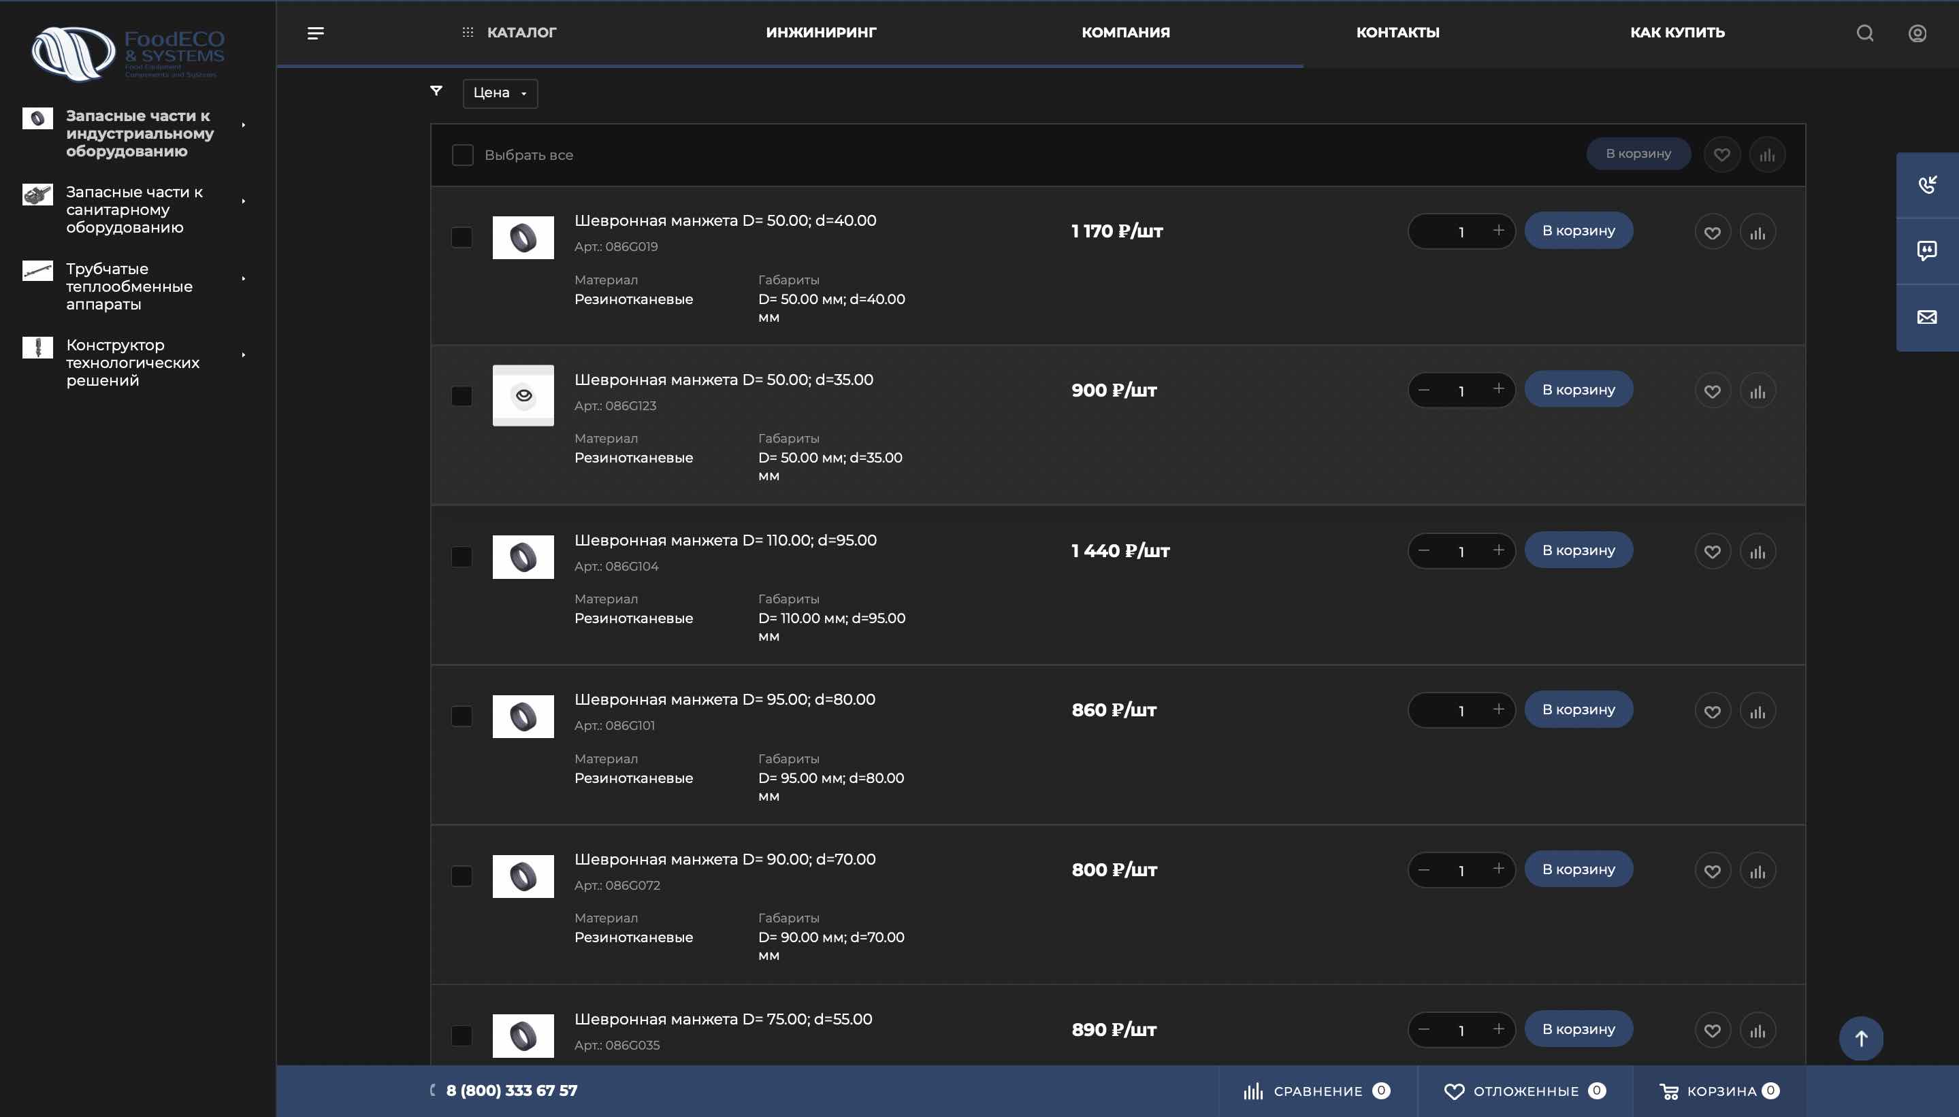This screenshot has height=1117, width=1959.
Task: Click the compare chart icon for the 900 ₽ seal
Action: (1757, 392)
